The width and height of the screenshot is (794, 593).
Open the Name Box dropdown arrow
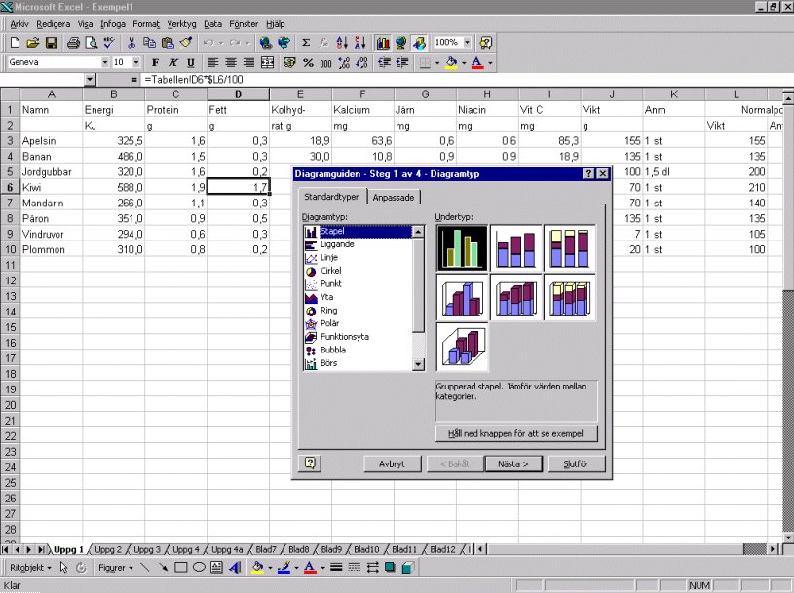pyautogui.click(x=90, y=80)
